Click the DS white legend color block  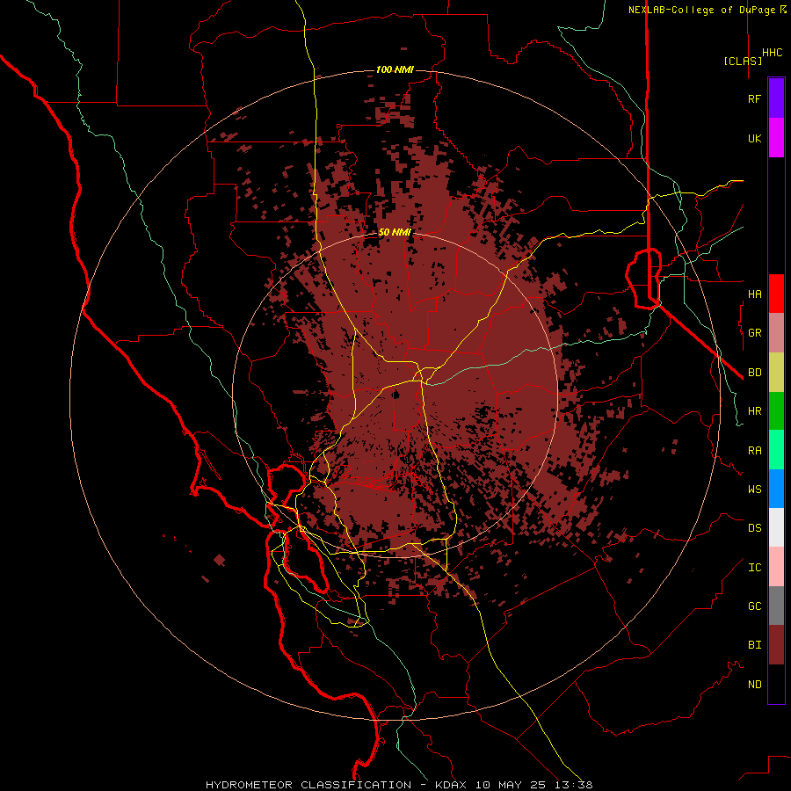tap(776, 527)
